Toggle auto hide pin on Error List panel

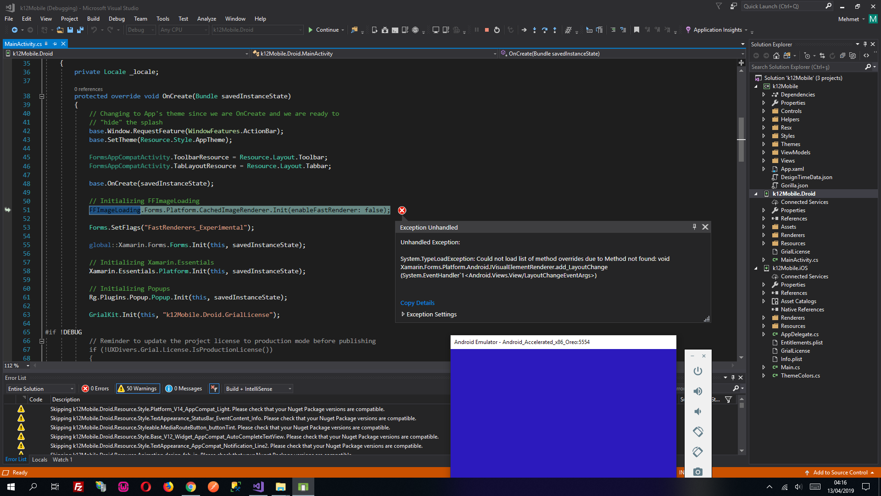coord(733,378)
